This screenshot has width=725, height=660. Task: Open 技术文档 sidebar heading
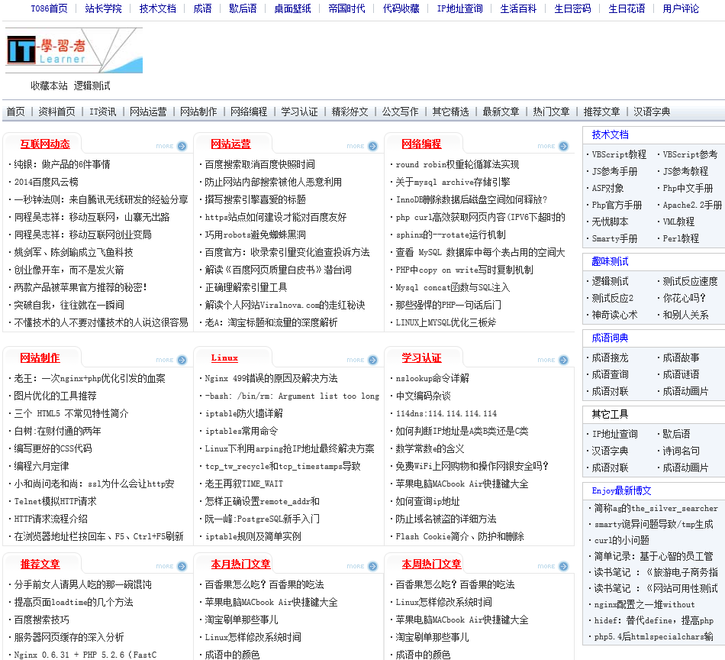(x=610, y=134)
